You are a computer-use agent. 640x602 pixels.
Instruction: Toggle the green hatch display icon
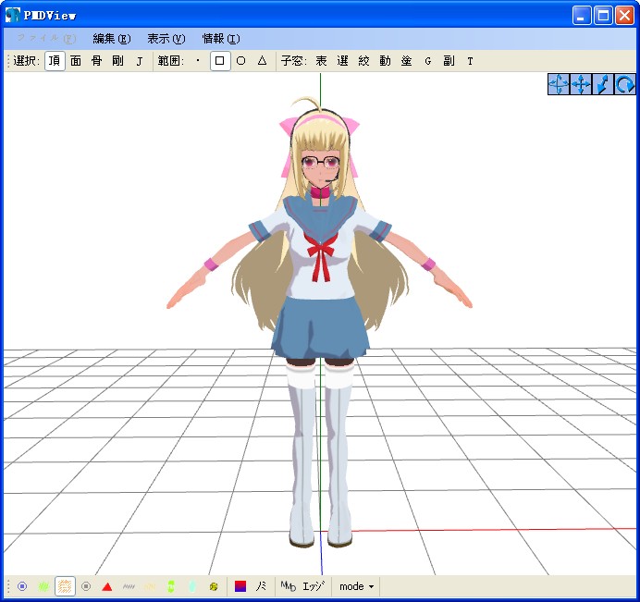[43, 586]
